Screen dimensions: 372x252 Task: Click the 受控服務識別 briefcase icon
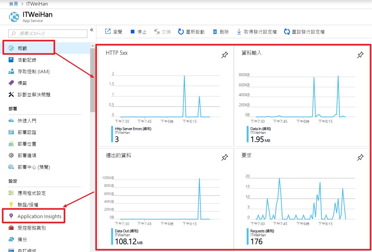11,228
